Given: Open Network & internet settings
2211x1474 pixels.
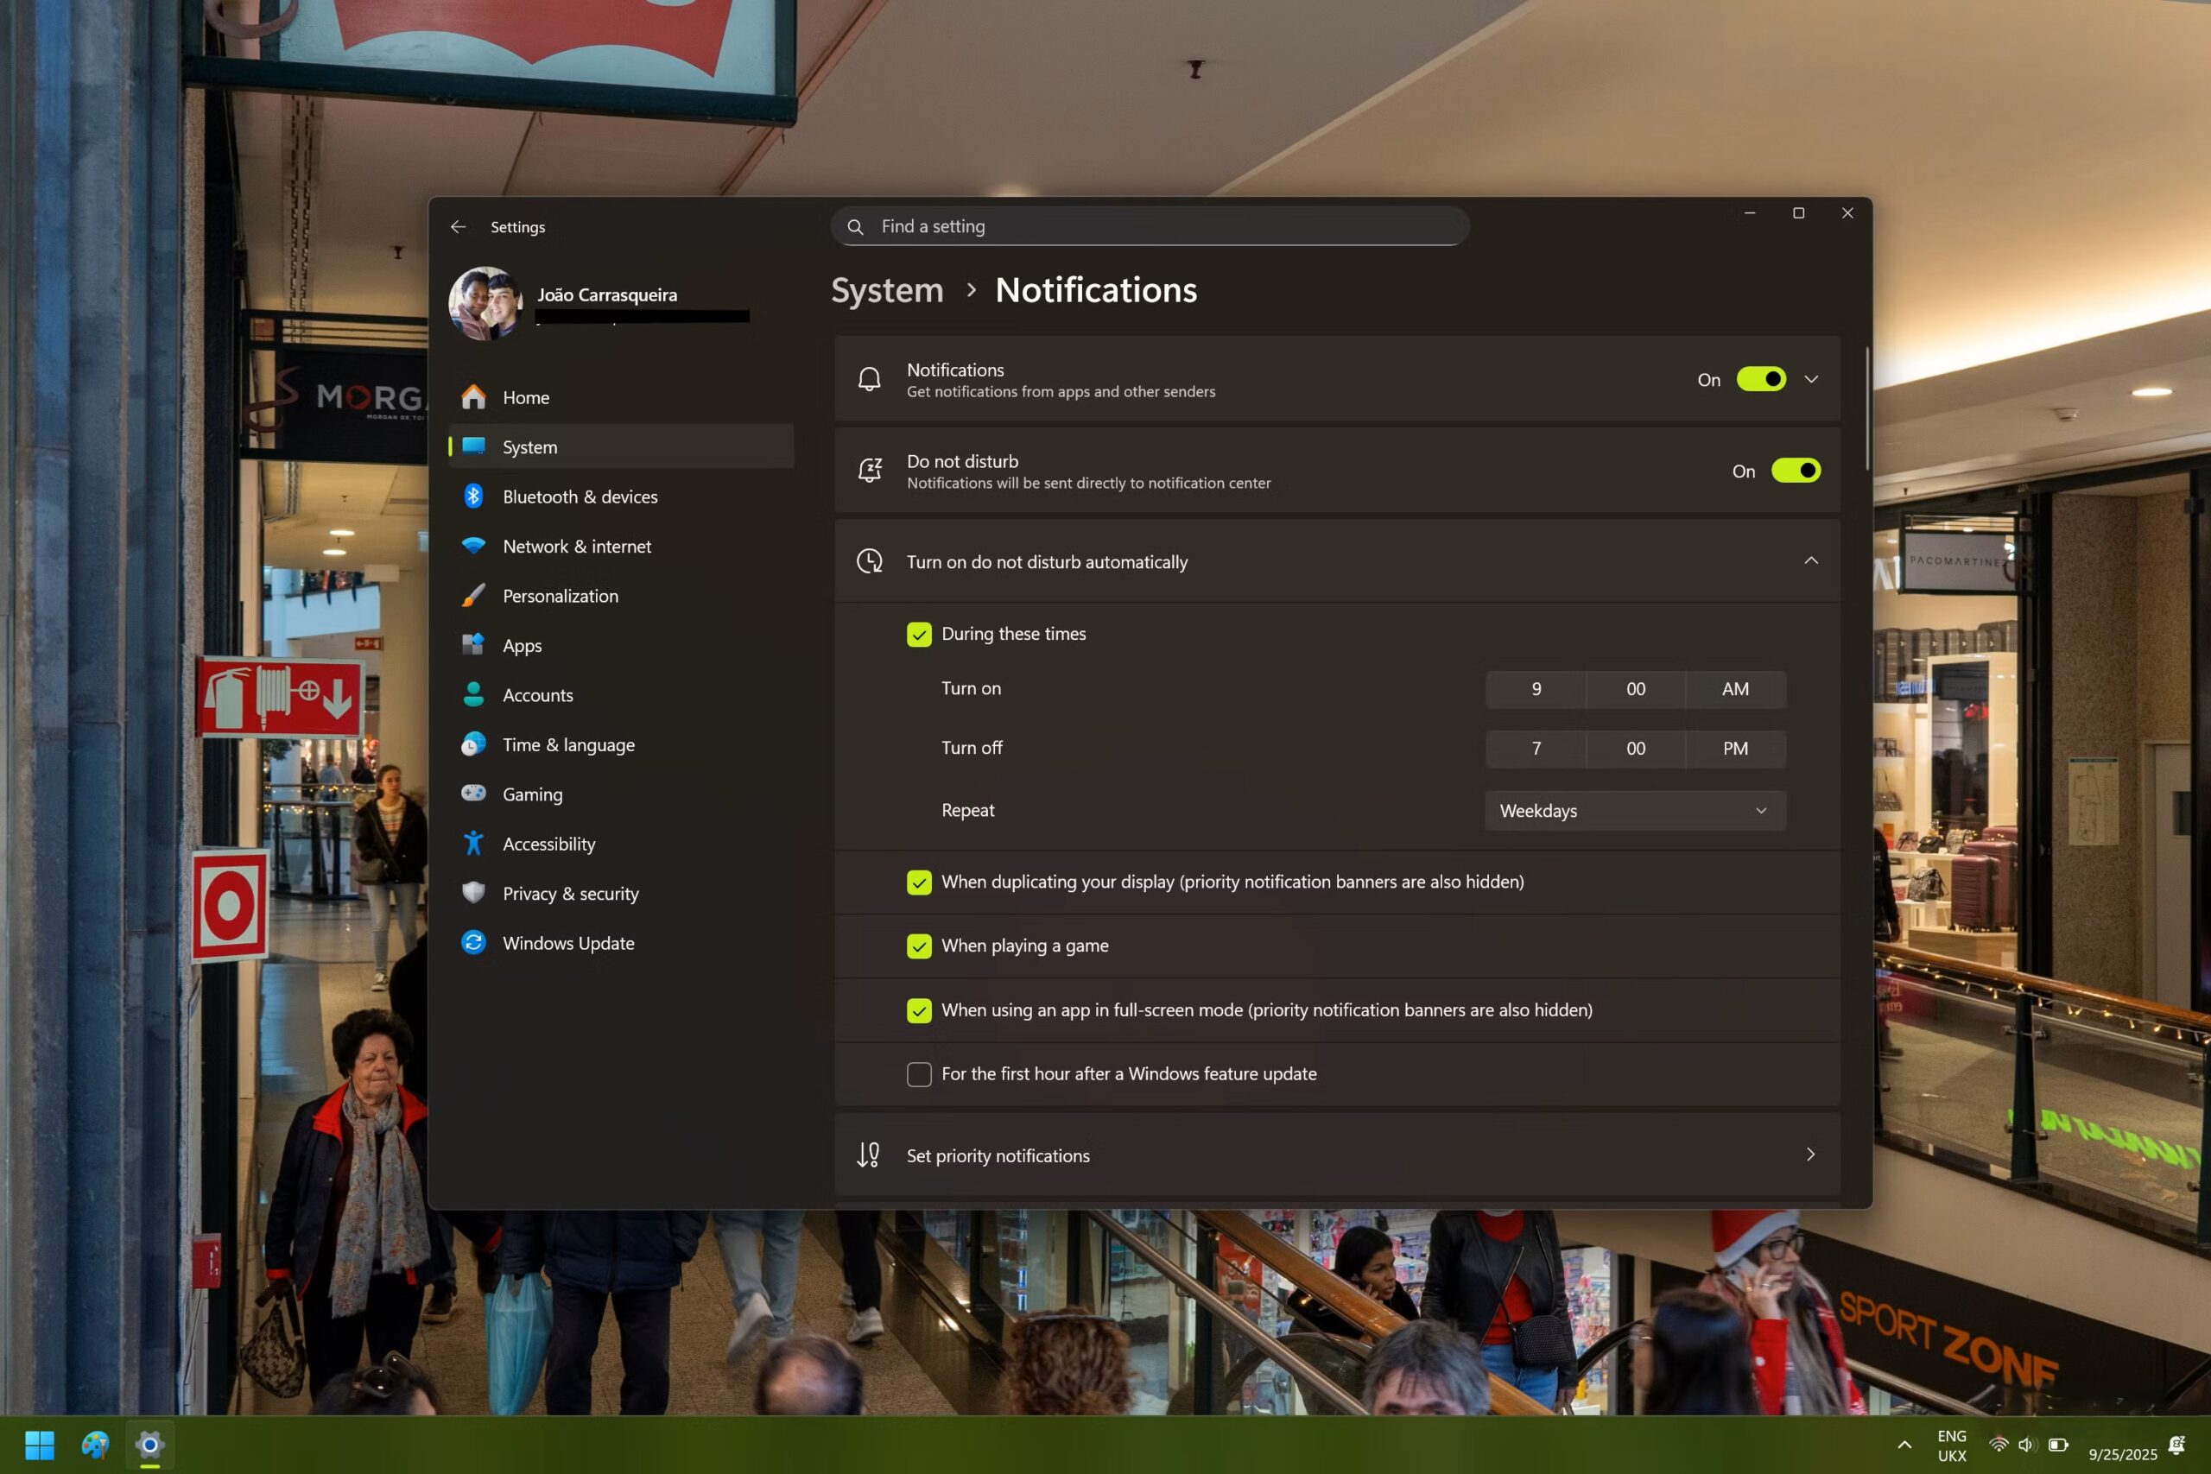Looking at the screenshot, I should [x=576, y=547].
